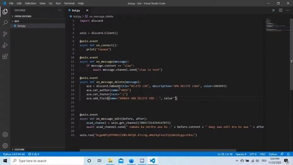The height and width of the screenshot is (165, 293).
Task: Open Cortana circle on taskbar
Action: (89, 161)
